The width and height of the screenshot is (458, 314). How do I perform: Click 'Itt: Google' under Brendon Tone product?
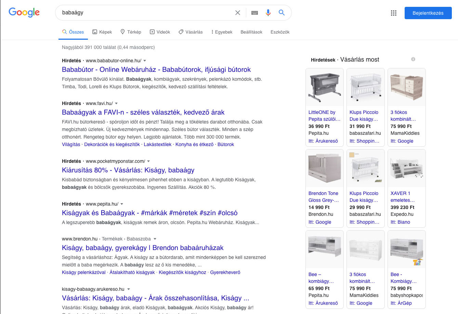point(320,222)
